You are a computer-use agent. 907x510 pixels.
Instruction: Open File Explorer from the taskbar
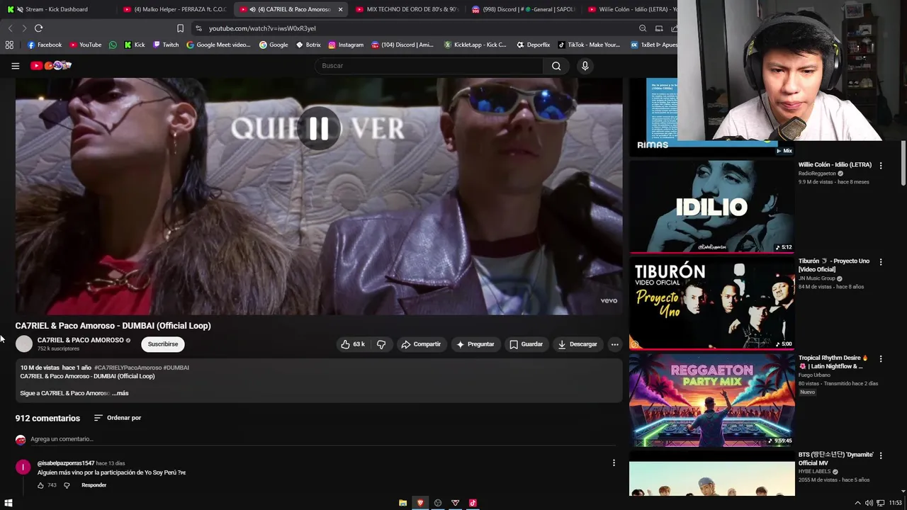402,503
